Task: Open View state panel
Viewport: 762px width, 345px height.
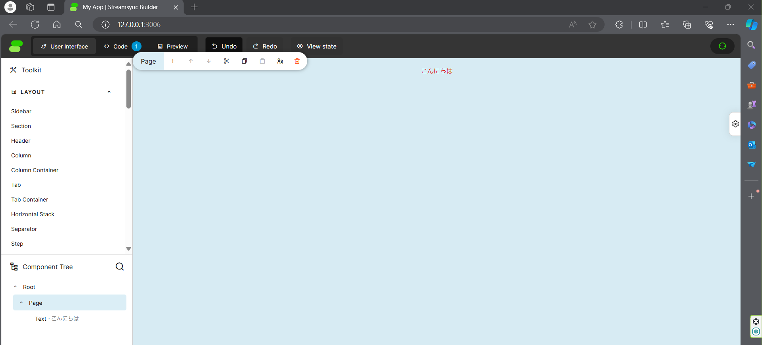Action: (316, 47)
